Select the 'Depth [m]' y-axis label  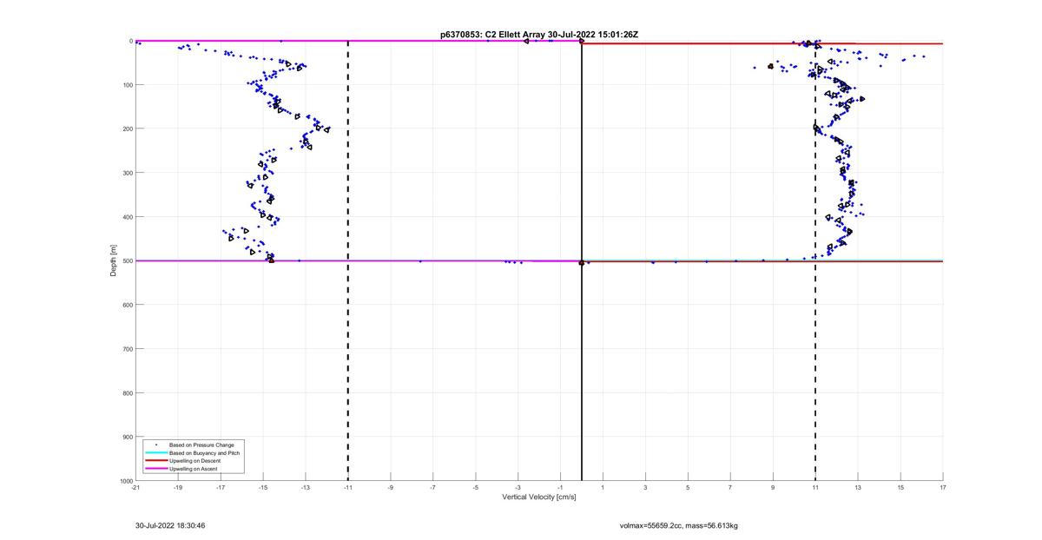point(114,260)
